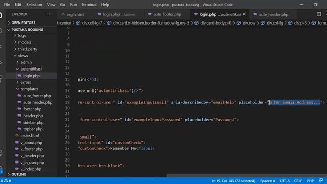
Task: Open v_footer.php in the file tree
Action: (x=31, y=149)
